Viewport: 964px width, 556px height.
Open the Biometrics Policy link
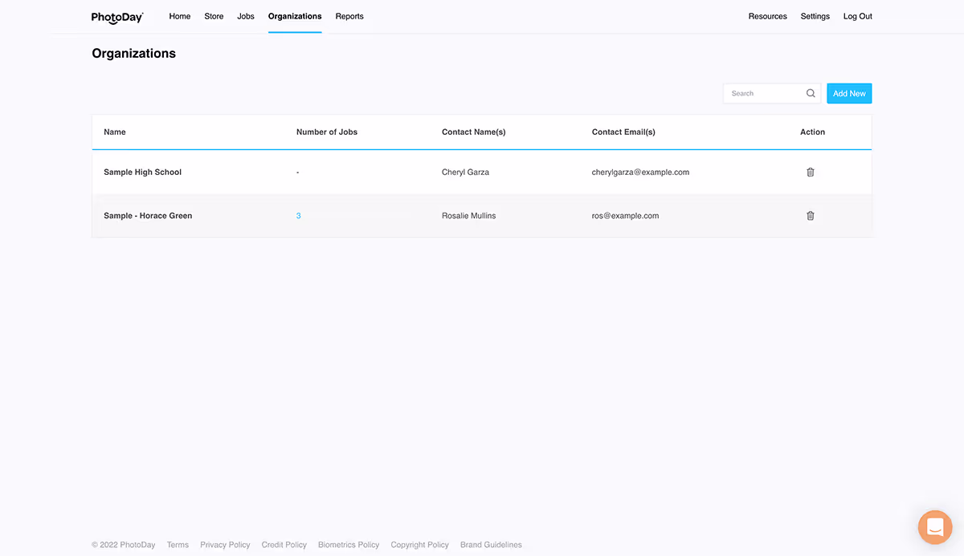349,545
